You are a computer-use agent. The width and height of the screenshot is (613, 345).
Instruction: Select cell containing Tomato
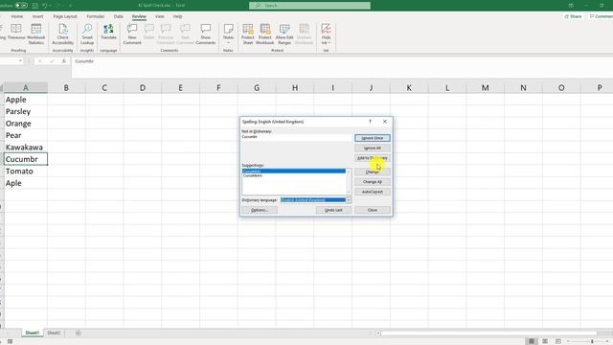[26, 172]
